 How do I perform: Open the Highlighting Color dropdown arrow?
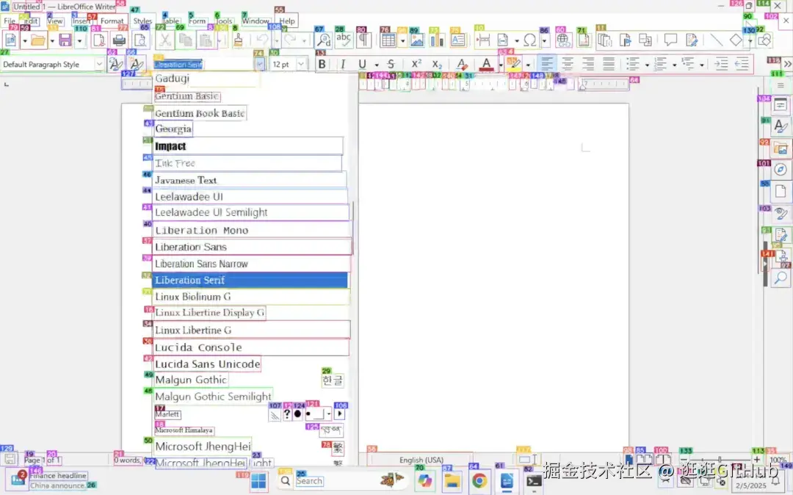[x=528, y=65]
